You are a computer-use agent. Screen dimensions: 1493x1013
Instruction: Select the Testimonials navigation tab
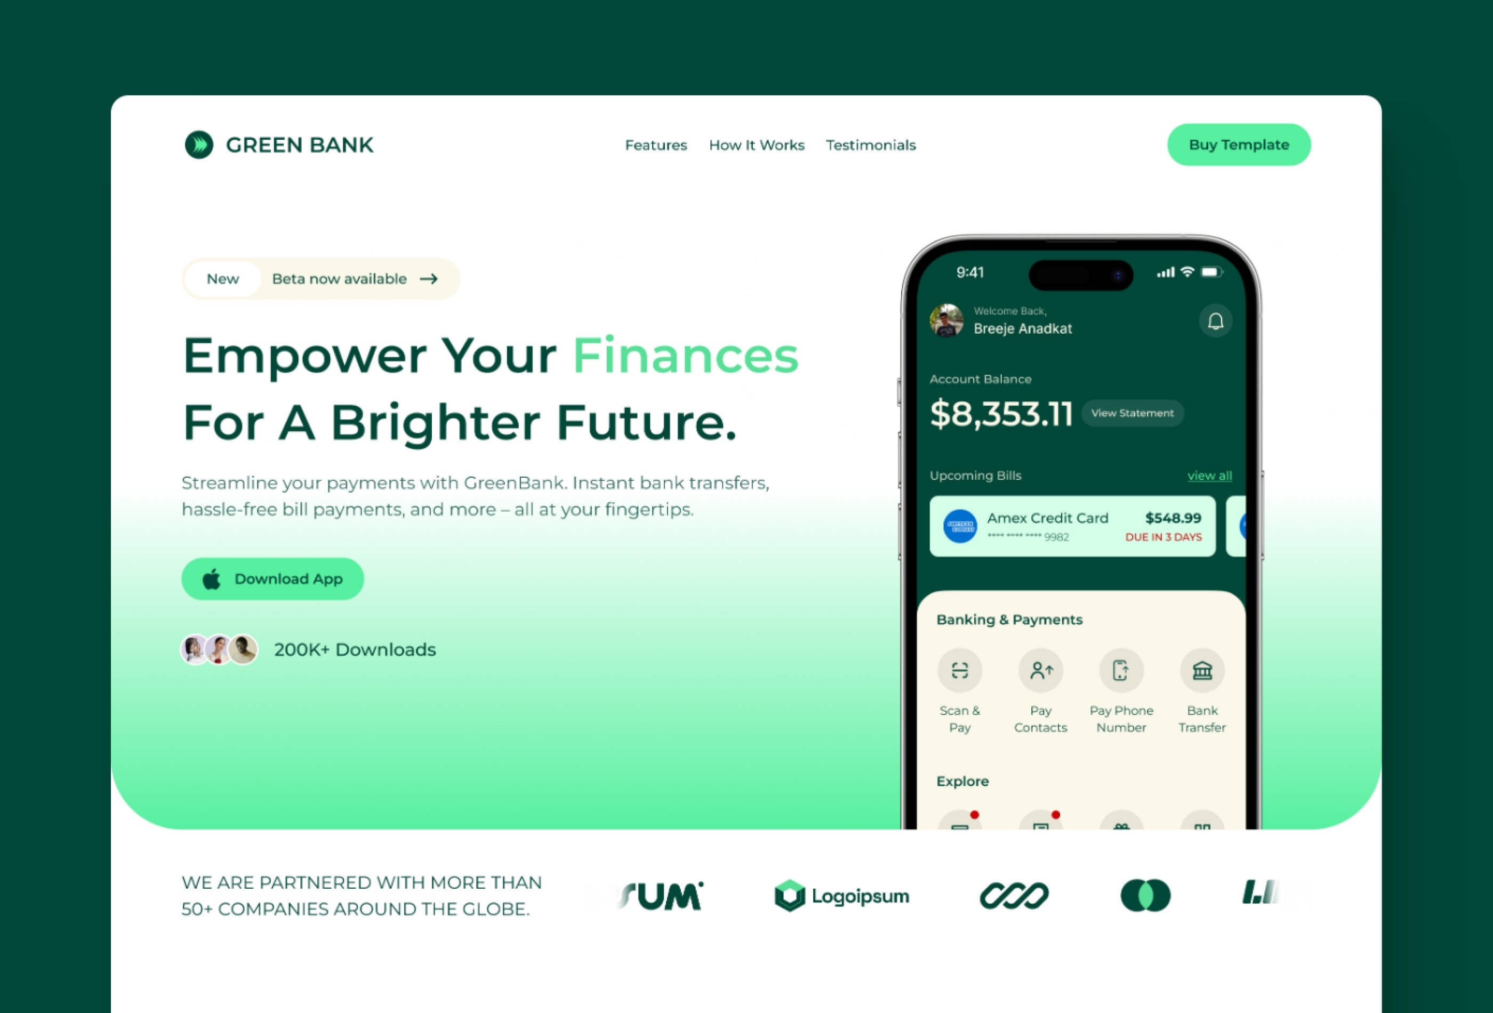870,143
